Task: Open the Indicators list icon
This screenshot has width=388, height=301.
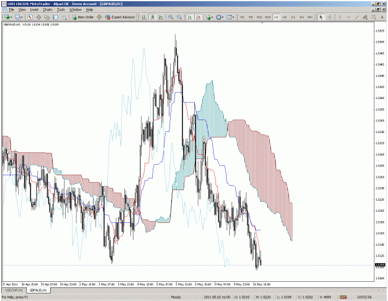Action: click(x=208, y=17)
